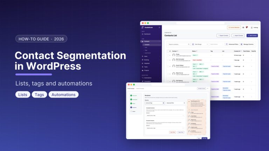Click the Automations icon in the sidebar
Image resolution: width=269 pixels, height=151 pixels.
(143, 78)
